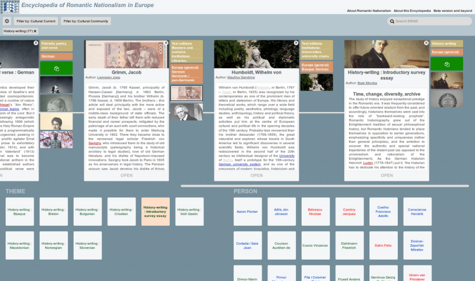Open theme History-writing : Basque
Screen dimensions: 475x281
click(20, 212)
